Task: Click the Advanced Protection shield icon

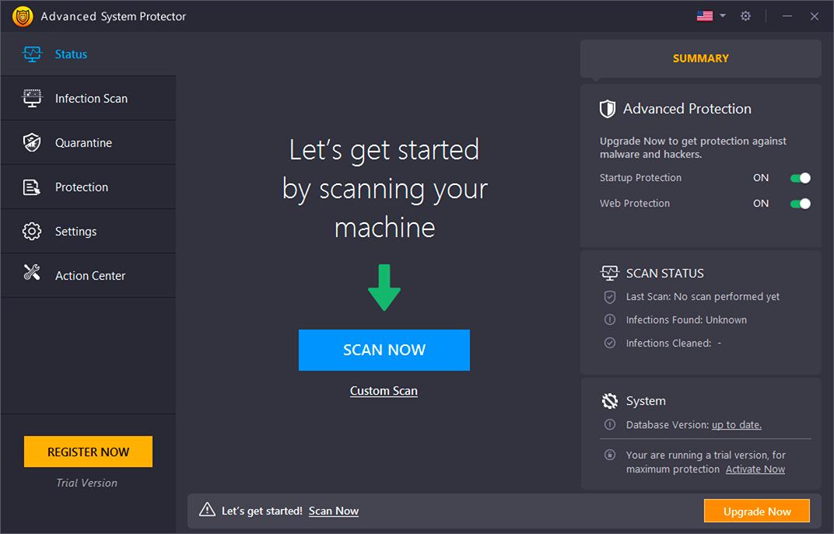Action: click(608, 109)
